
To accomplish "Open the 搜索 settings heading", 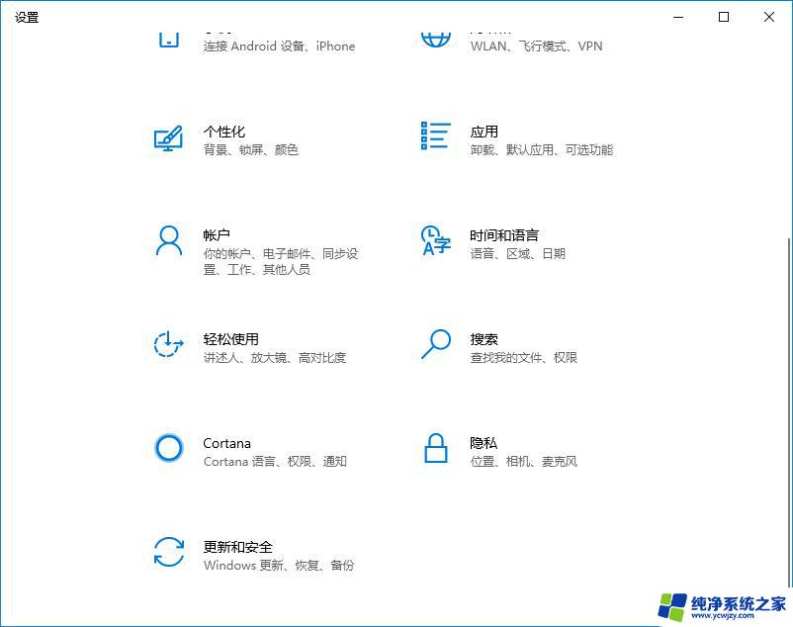I will tap(484, 339).
